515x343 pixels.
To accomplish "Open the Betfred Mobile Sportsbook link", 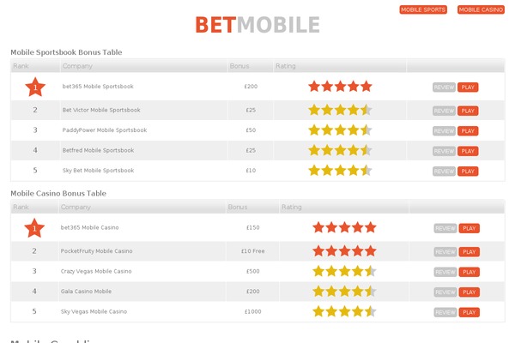I will pos(98,151).
